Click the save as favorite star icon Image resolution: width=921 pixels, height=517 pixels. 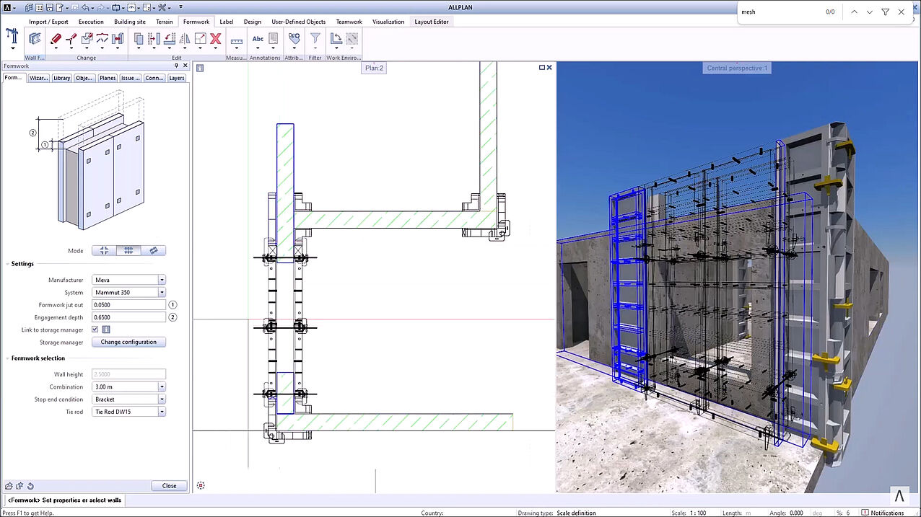click(x=19, y=486)
